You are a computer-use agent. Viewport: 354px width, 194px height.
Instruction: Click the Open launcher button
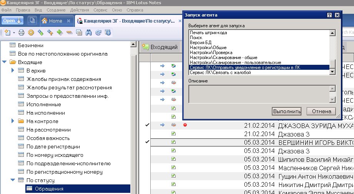[13, 21]
